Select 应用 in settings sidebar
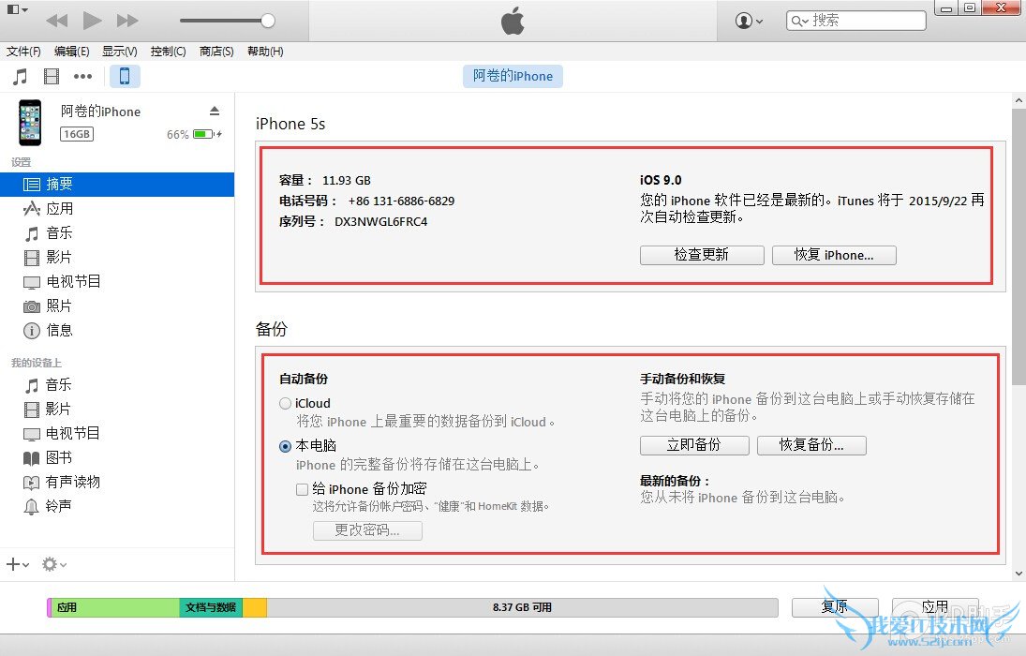The height and width of the screenshot is (656, 1026). [x=117, y=209]
